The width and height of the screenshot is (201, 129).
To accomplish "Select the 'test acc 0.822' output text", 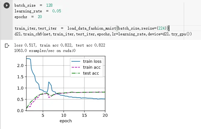I will click(x=90, y=45).
